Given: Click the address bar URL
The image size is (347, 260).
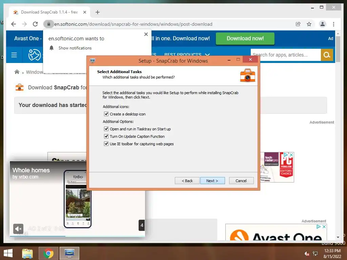Looking at the screenshot, I should 133,24.
